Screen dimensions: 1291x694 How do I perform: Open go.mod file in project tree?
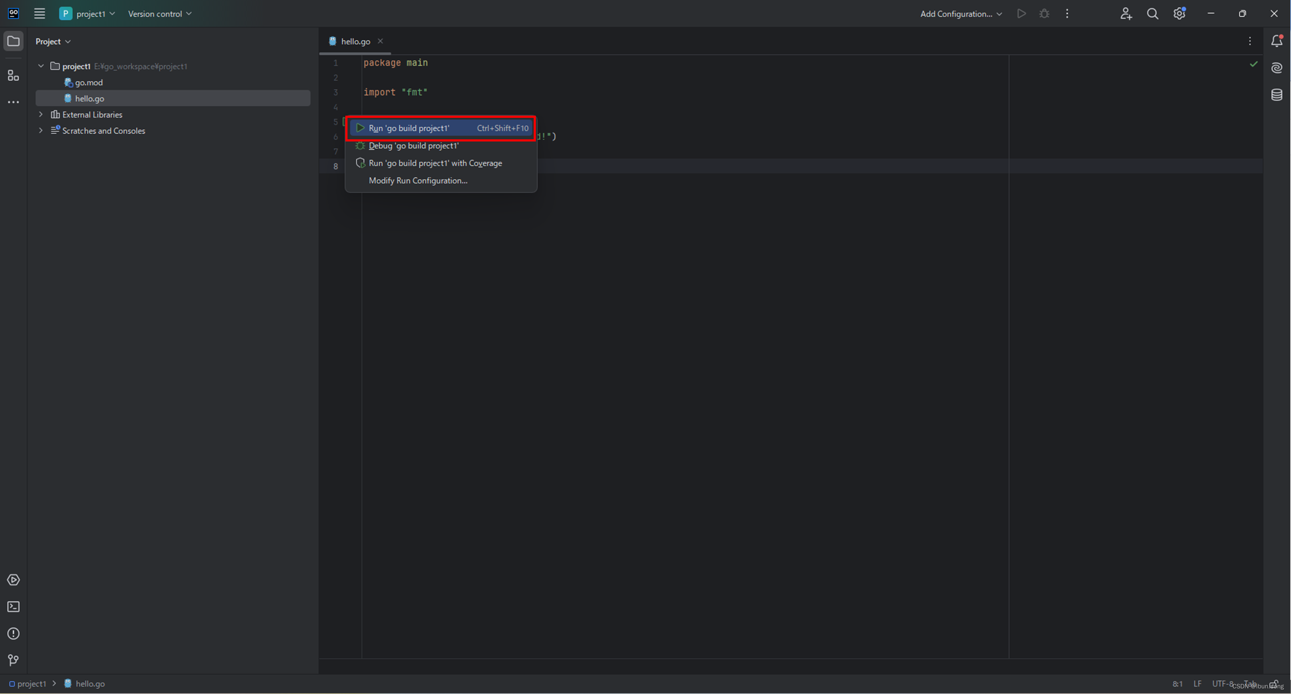click(89, 82)
